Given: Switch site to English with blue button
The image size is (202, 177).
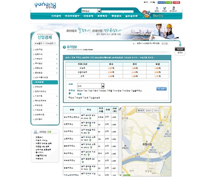Looking at the screenshot, I should coord(161,2).
